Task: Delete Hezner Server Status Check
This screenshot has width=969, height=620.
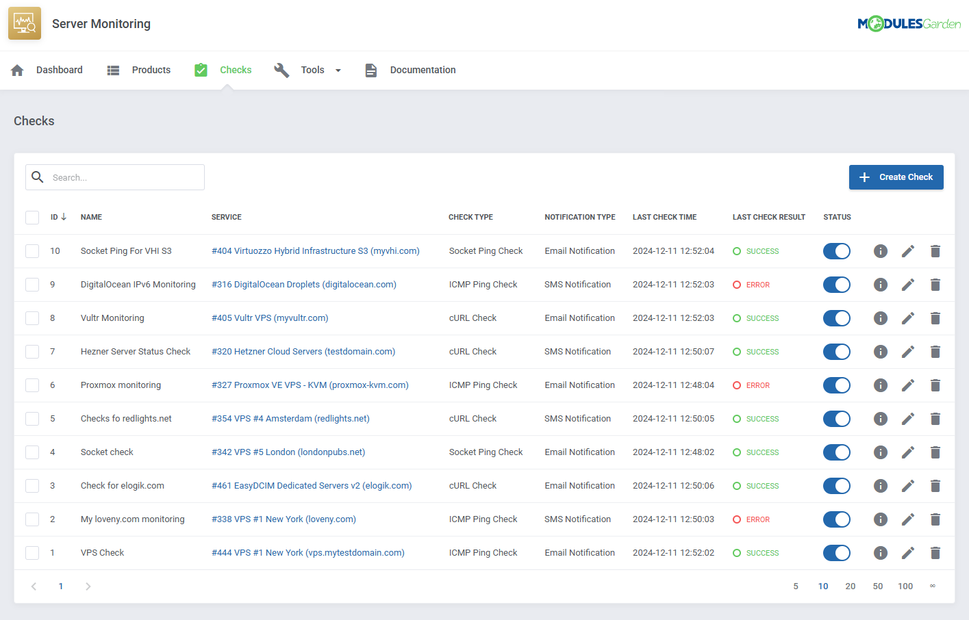Action: point(935,352)
